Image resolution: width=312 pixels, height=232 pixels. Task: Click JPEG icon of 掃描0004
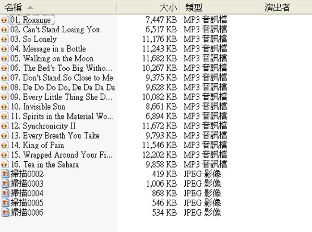5,193
